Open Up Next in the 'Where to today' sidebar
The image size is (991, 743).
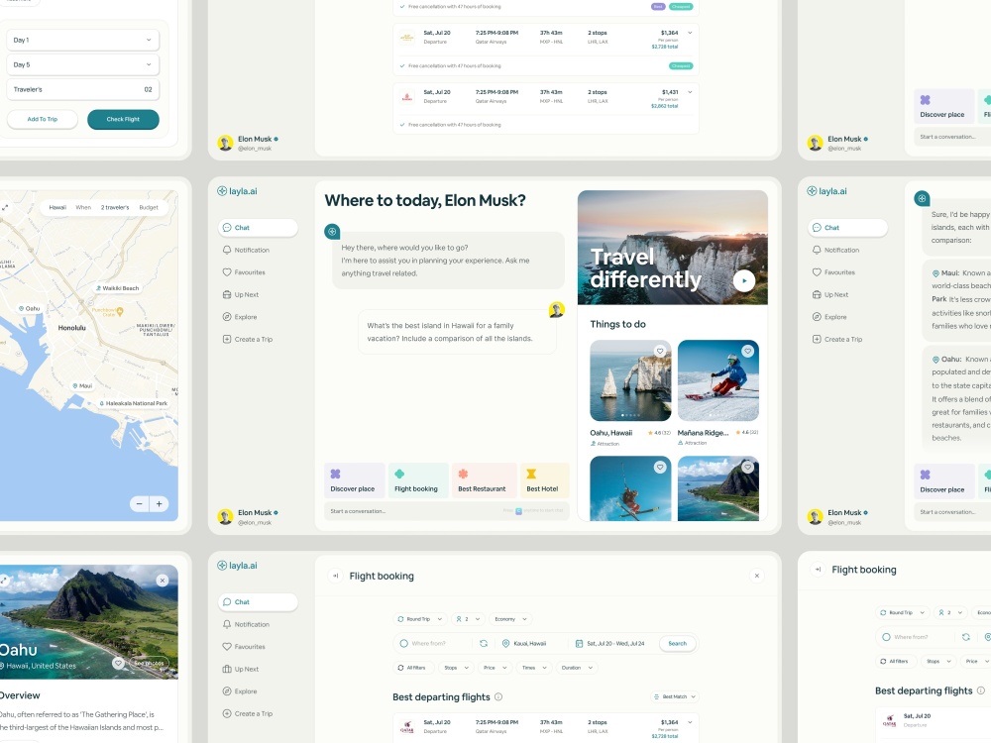pos(241,294)
